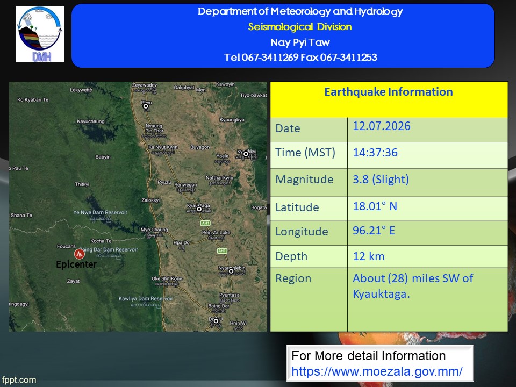Click the 'Kayuchaung' map label

click(90, 121)
